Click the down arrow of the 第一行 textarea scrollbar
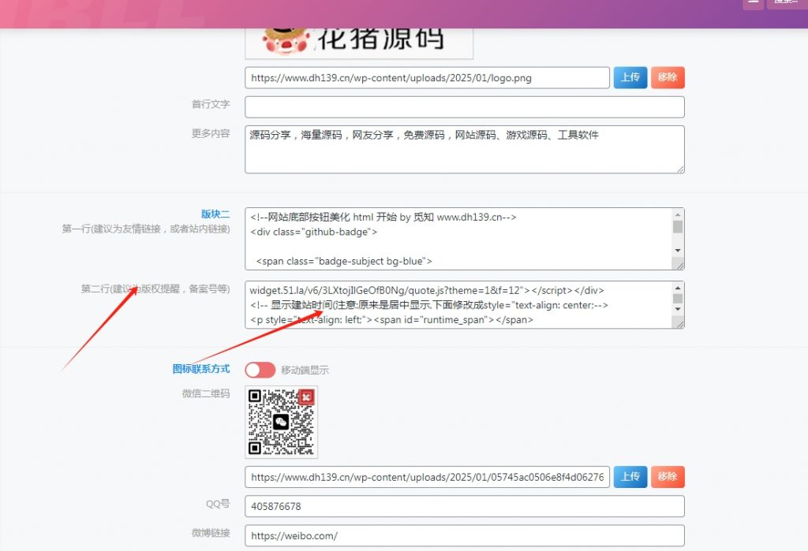The image size is (808, 551). tap(678, 250)
